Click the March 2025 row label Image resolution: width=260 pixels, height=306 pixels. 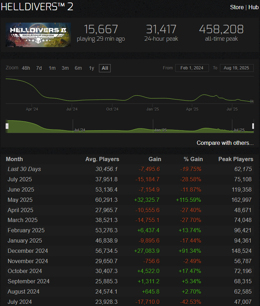23,220
